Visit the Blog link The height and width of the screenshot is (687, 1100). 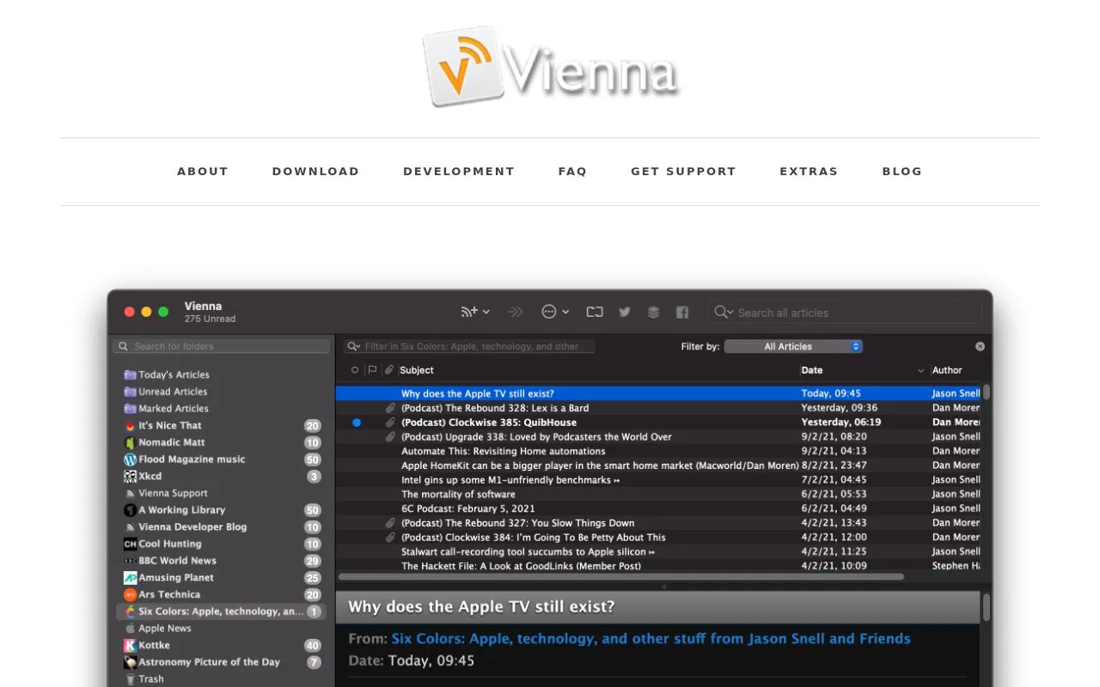[x=902, y=172]
